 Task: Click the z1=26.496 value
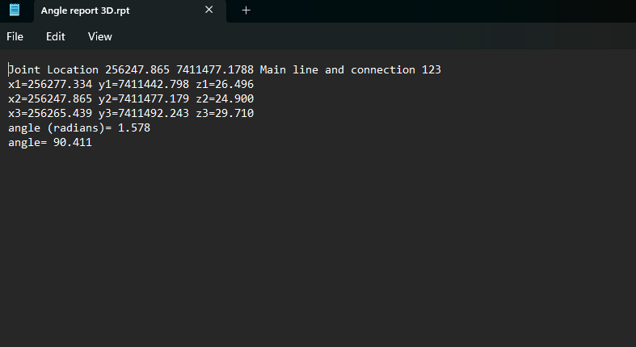225,85
